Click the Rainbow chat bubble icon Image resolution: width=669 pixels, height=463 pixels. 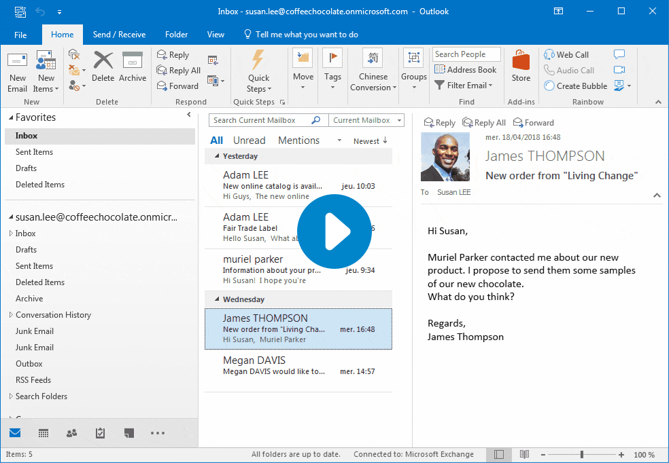click(x=619, y=54)
